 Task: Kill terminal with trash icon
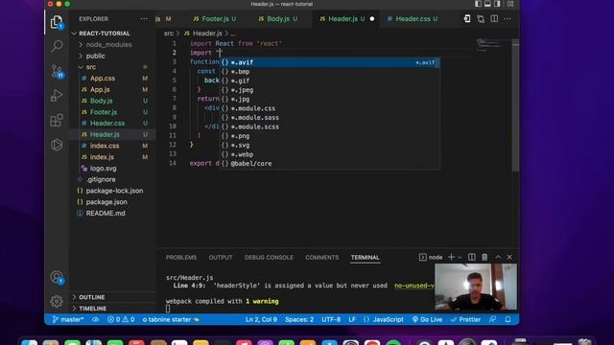pos(484,257)
